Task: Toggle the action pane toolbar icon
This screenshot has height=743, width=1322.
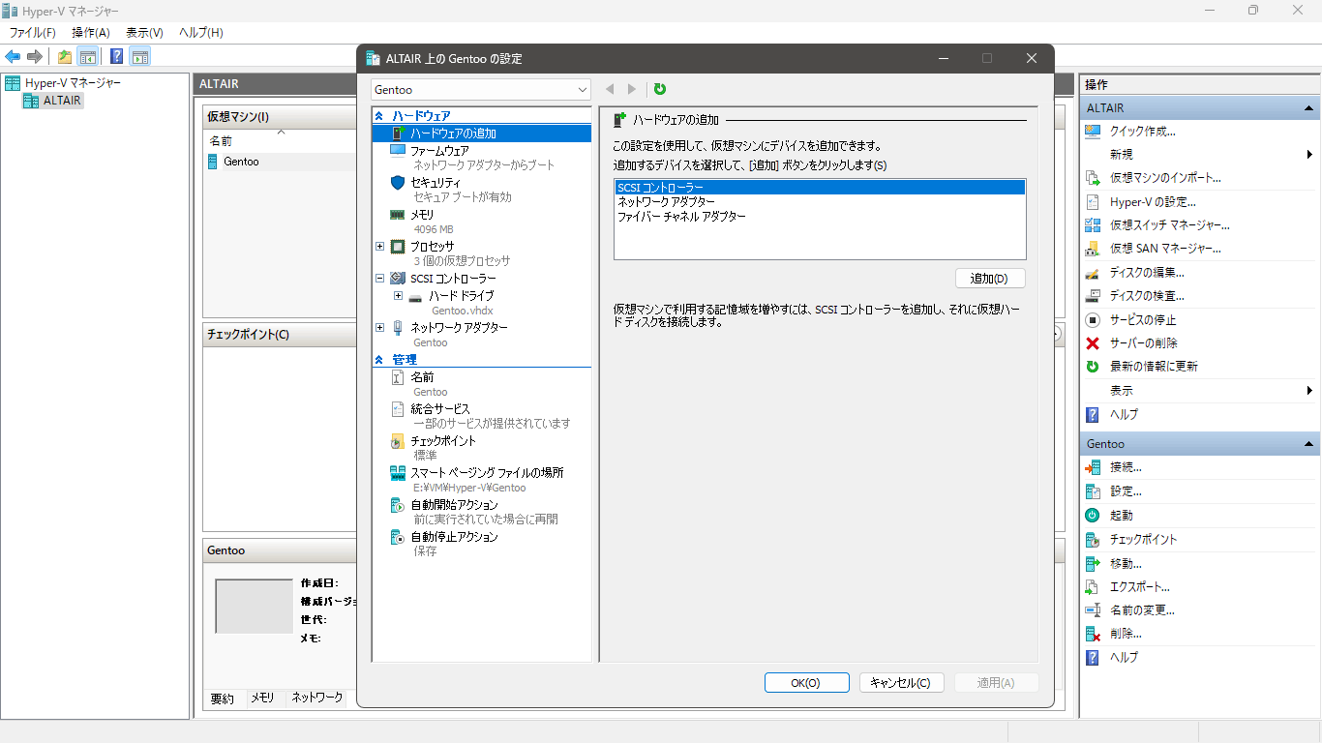Action: (x=139, y=56)
